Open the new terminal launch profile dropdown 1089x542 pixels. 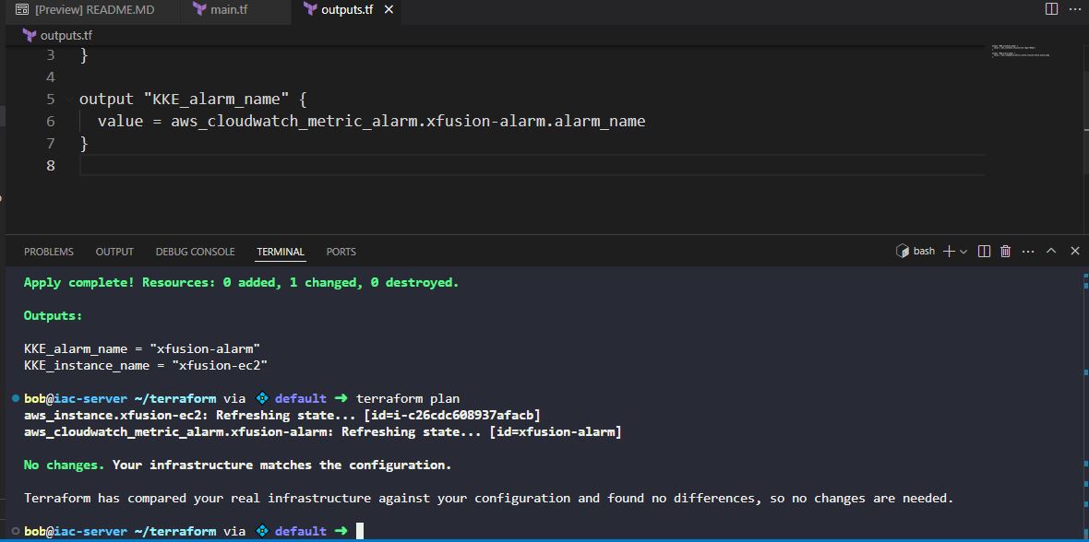coord(963,252)
